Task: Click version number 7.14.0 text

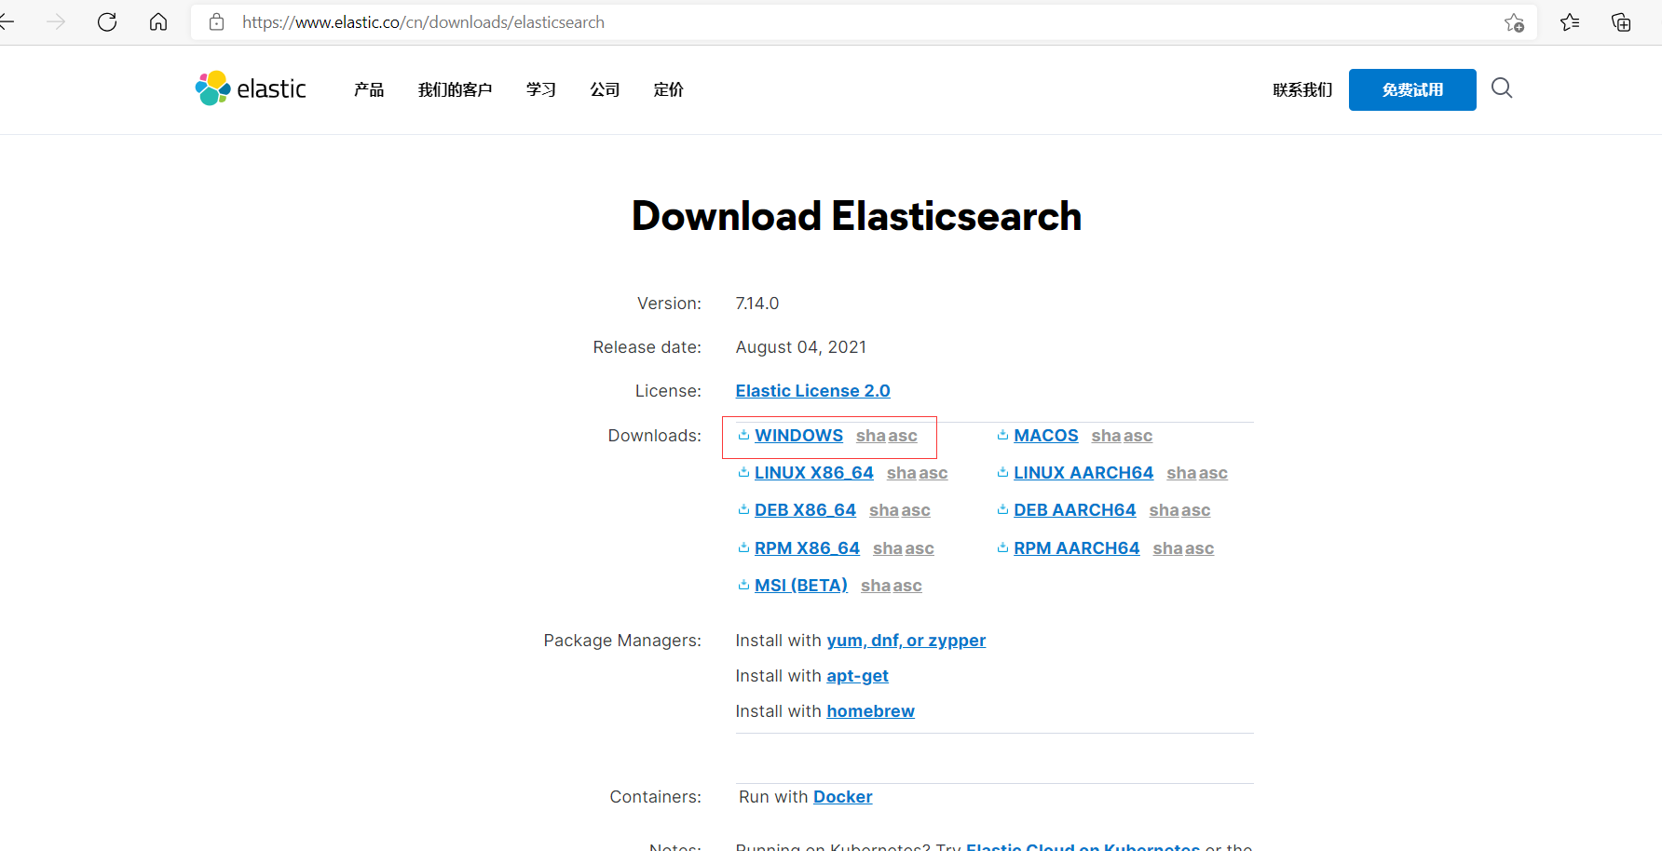Action: pos(757,304)
